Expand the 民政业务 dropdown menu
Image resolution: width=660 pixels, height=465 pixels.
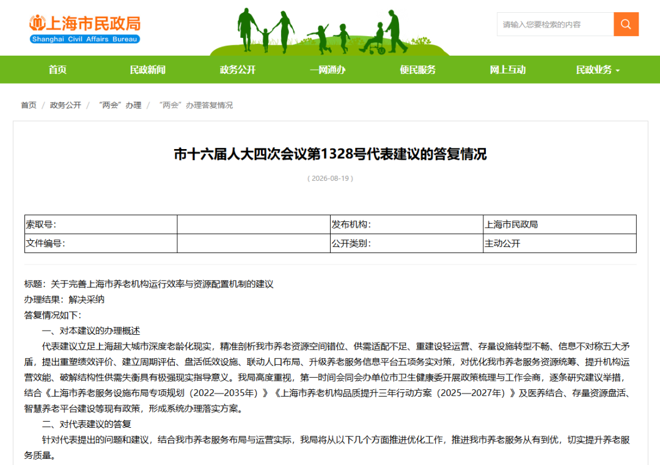[x=598, y=70]
